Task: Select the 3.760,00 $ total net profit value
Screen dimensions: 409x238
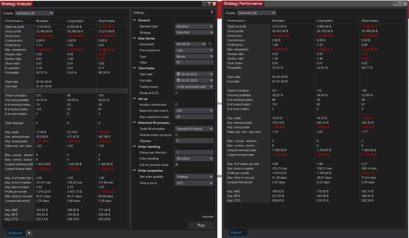Action: 43,27
